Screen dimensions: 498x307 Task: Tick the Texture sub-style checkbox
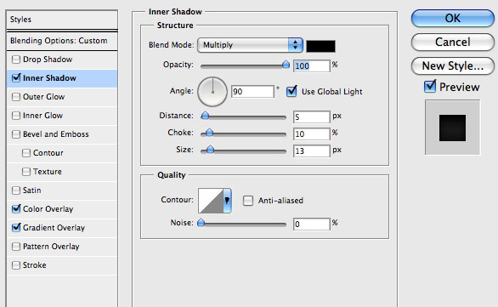(x=26, y=172)
